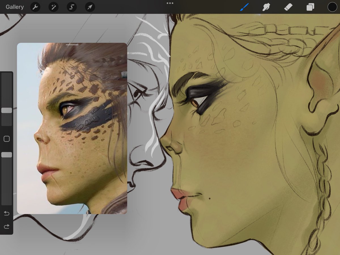Select the Brush tool

[x=244, y=7]
